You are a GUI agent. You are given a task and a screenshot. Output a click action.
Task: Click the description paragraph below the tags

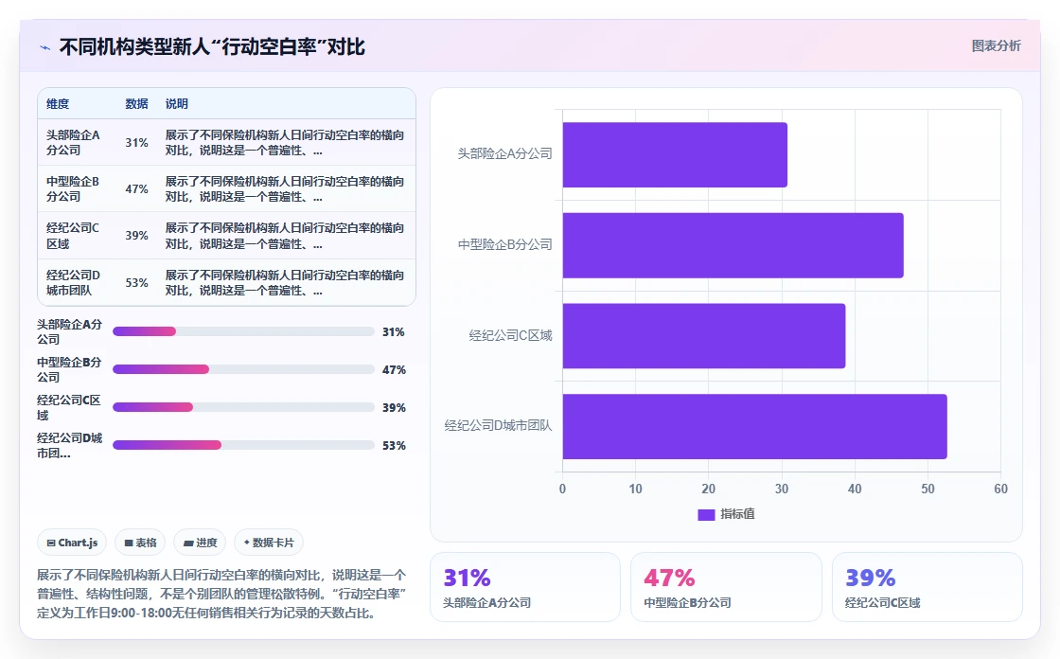pos(221,594)
